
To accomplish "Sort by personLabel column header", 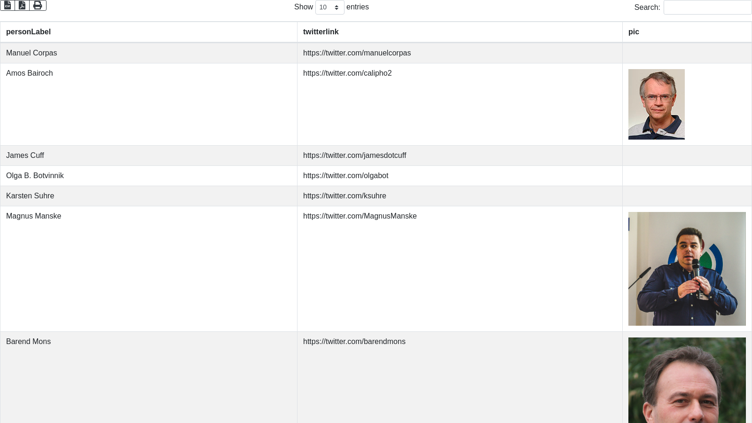I will [x=28, y=32].
